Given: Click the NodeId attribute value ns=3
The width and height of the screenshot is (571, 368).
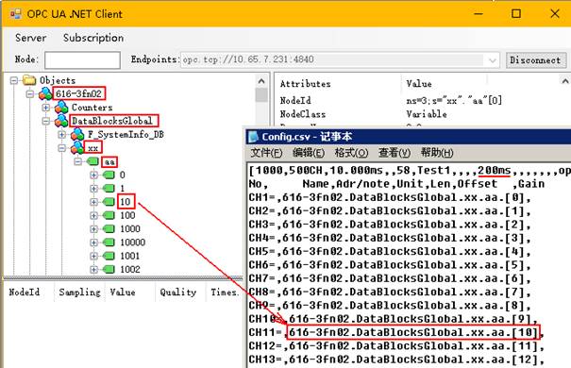Looking at the screenshot, I should pyautogui.click(x=454, y=100).
